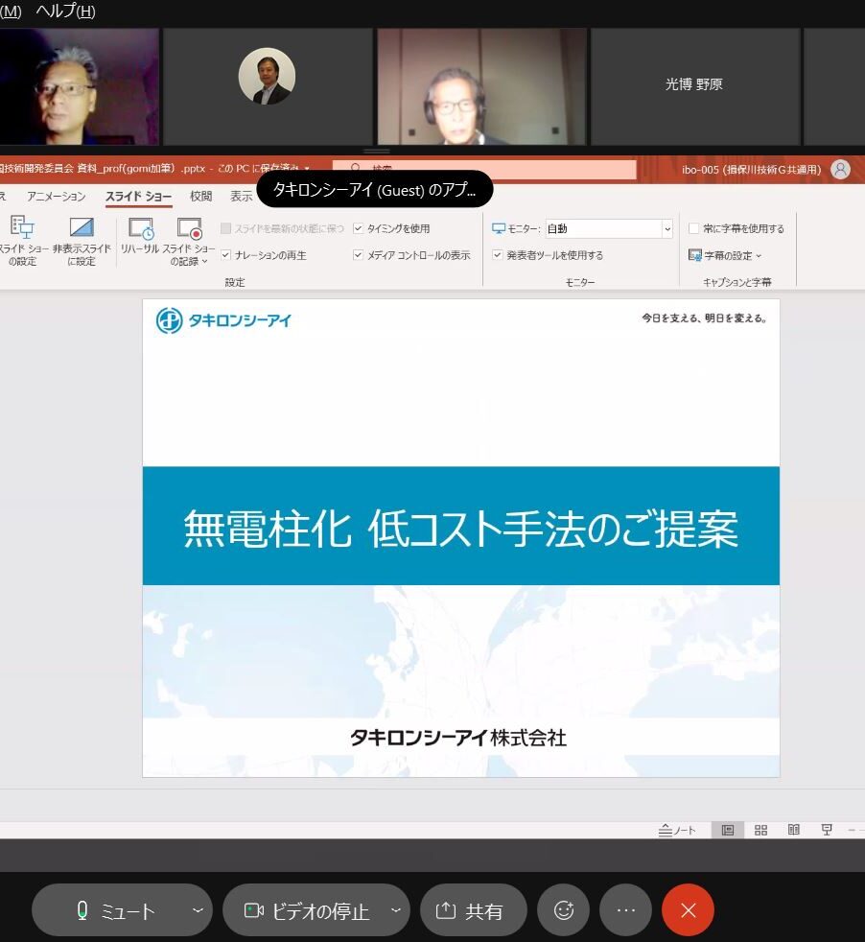Toggle the ノート notes pane button
The height and width of the screenshot is (942, 865).
click(677, 830)
